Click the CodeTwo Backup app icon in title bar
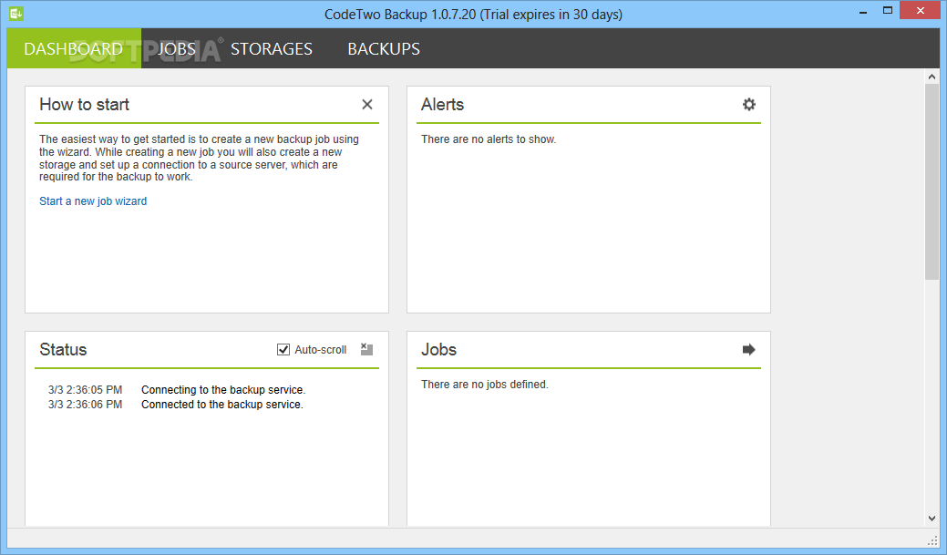The height and width of the screenshot is (555, 947). tap(16, 14)
